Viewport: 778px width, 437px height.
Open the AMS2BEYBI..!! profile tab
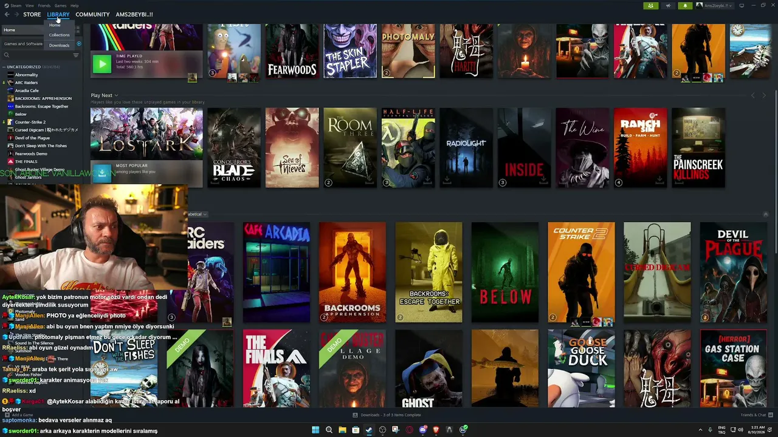(134, 15)
